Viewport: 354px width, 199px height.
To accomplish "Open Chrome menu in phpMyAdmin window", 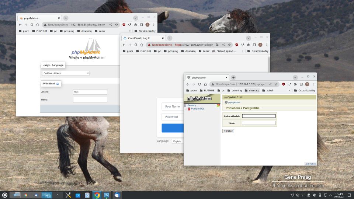I will coord(153,25).
